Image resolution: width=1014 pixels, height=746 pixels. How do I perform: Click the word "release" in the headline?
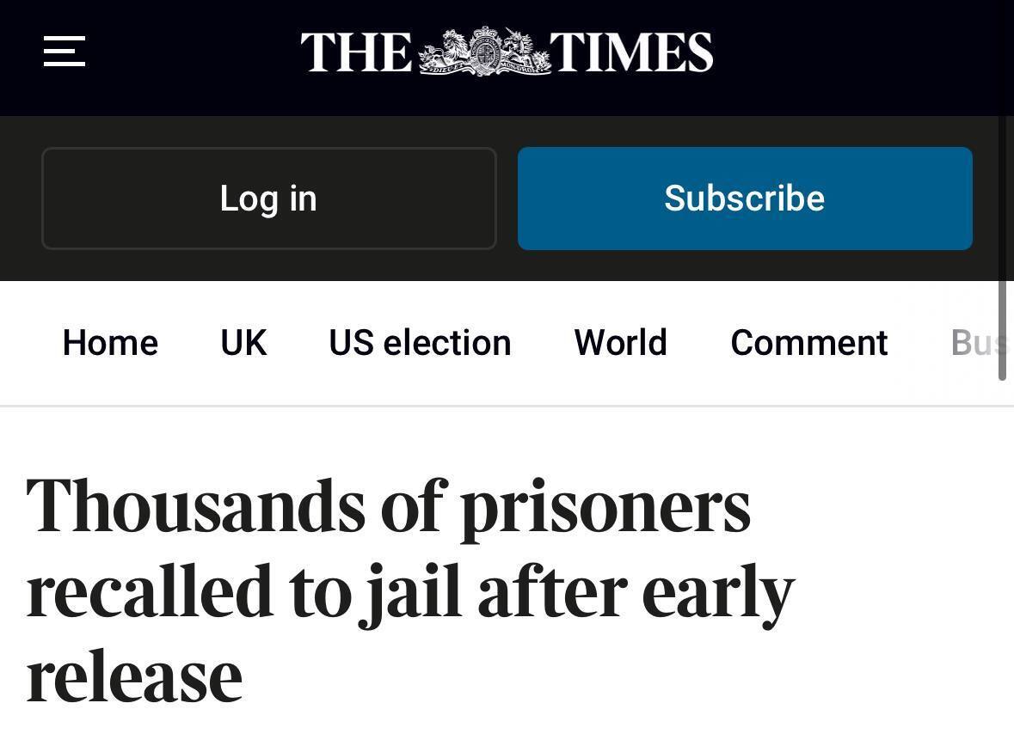[x=134, y=677]
